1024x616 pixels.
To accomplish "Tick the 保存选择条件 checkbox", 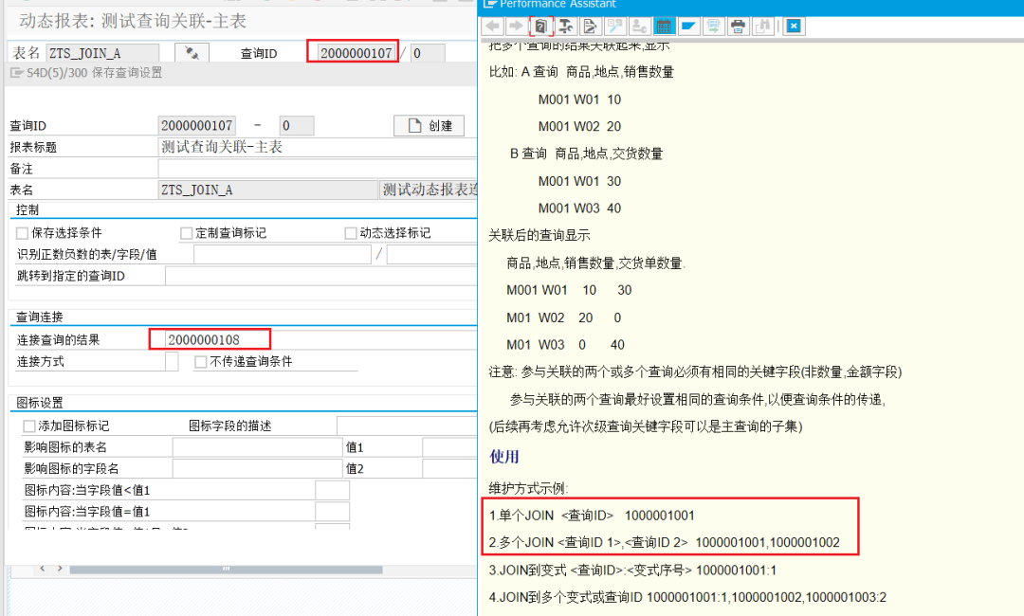I will (22, 233).
